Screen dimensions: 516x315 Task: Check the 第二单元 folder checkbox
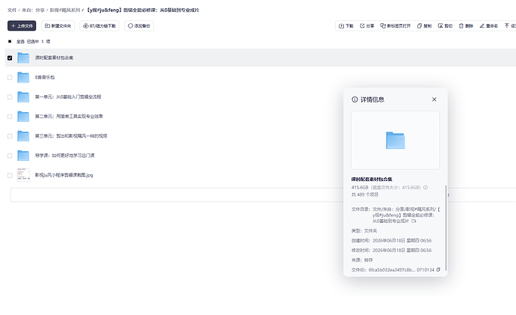coord(10,117)
